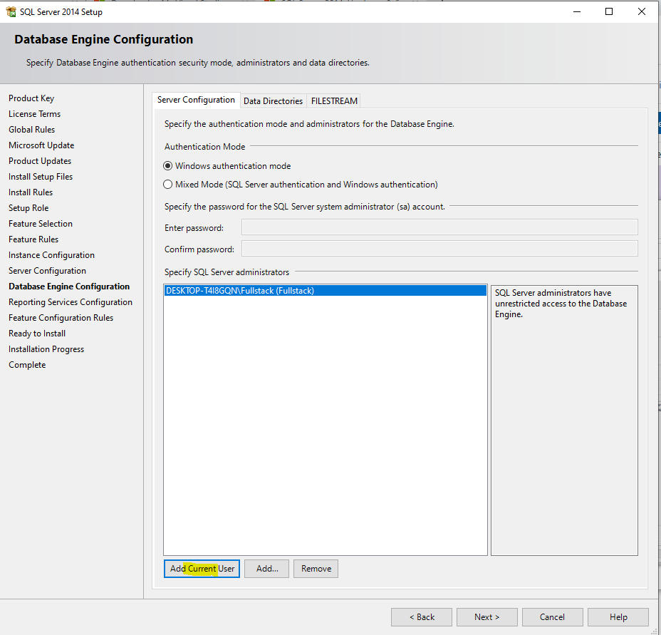Viewport: 661px width, 635px height.
Task: Select Mixed Mode authentication
Action: pyautogui.click(x=167, y=183)
